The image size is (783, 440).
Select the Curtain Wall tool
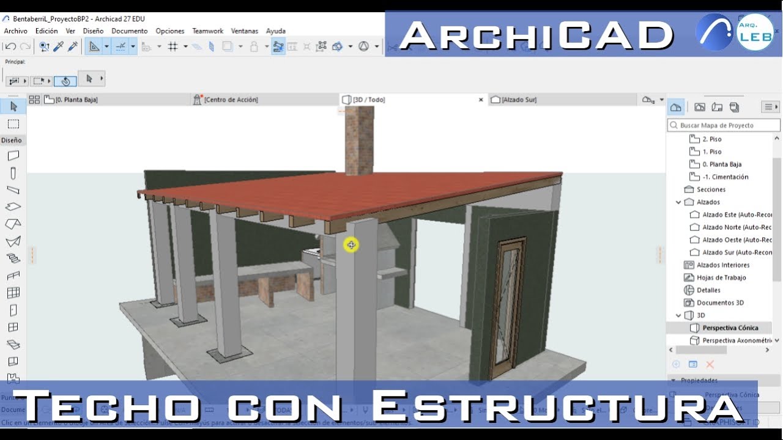click(13, 293)
